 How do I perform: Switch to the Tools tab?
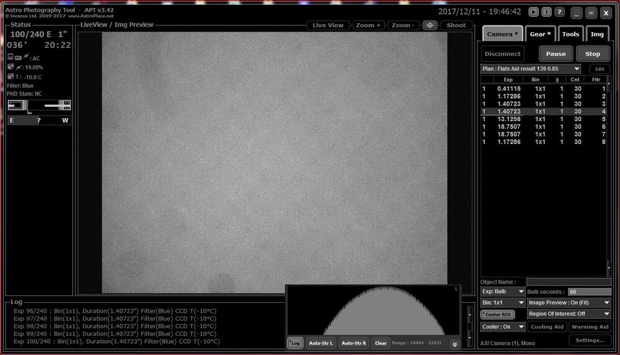pyautogui.click(x=570, y=34)
